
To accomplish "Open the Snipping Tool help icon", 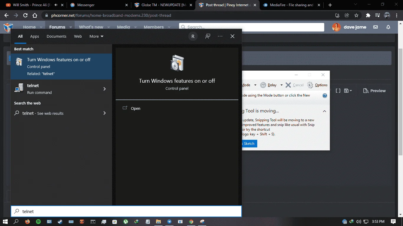I will pos(325,96).
